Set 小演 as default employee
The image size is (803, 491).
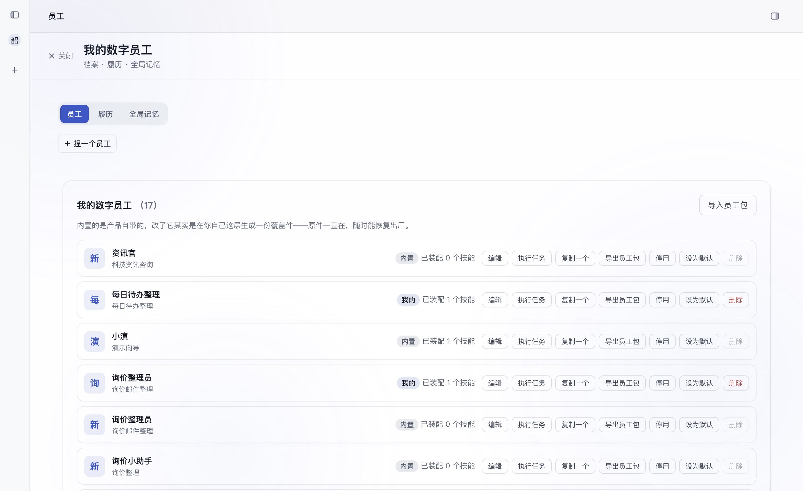(x=699, y=342)
